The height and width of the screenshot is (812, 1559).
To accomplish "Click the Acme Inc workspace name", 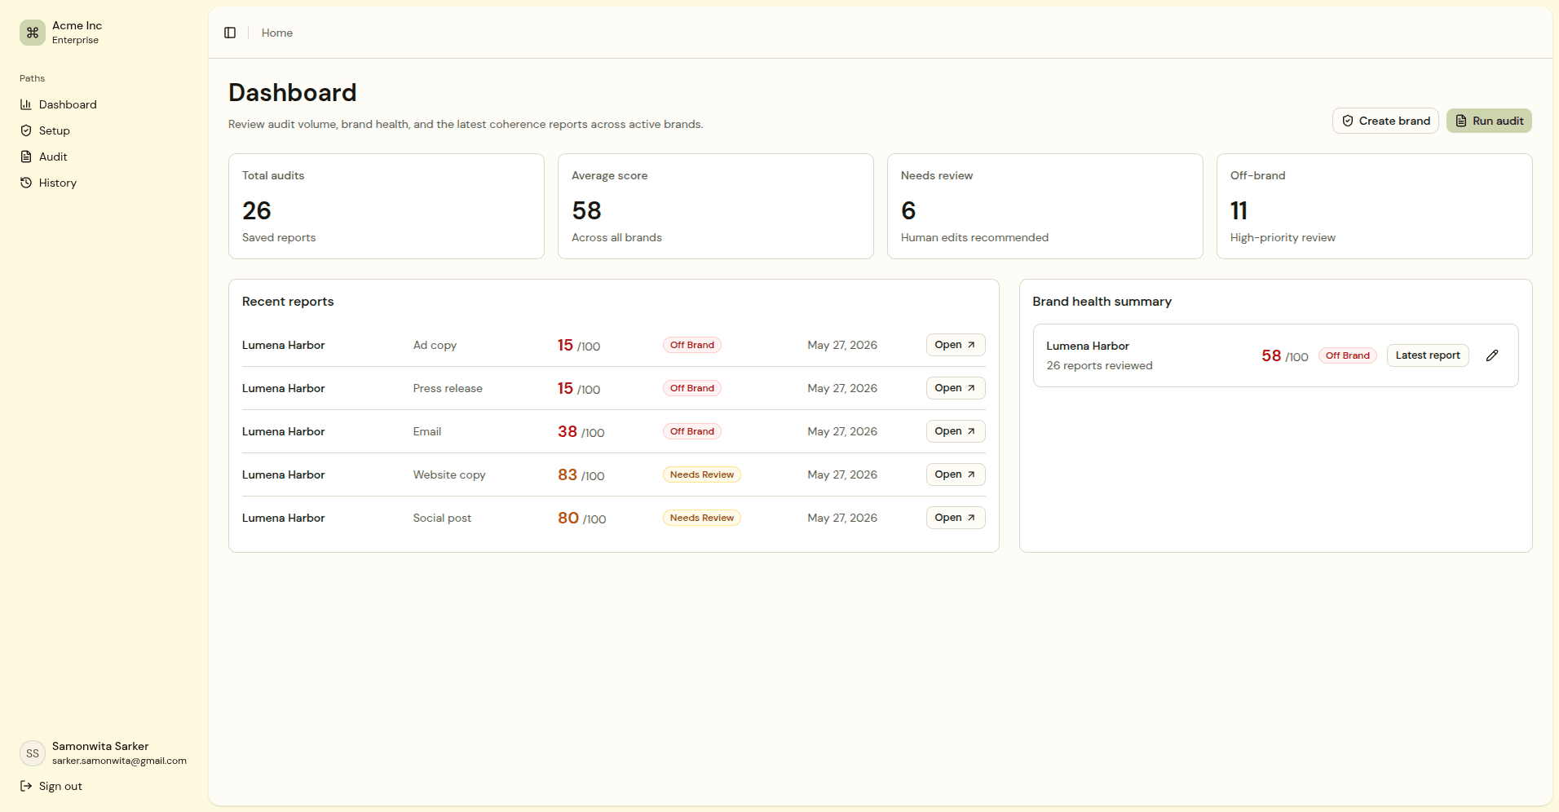I will point(77,25).
